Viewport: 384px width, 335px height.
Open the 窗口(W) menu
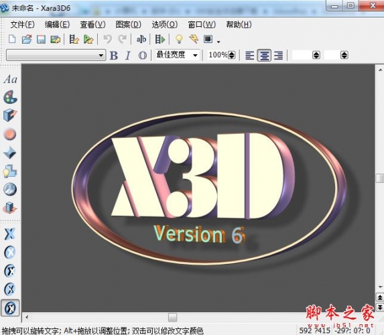[202, 25]
